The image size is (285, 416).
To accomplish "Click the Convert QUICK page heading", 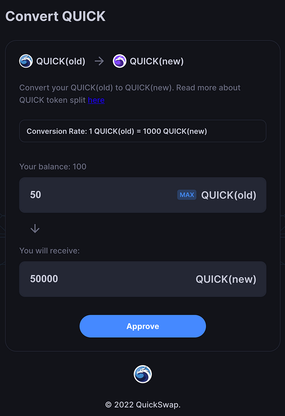I will [55, 16].
